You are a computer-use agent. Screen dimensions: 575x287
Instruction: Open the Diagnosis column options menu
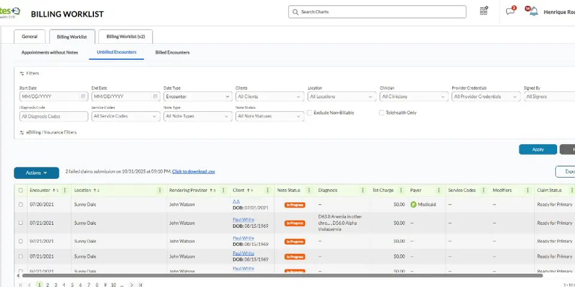tap(363, 190)
